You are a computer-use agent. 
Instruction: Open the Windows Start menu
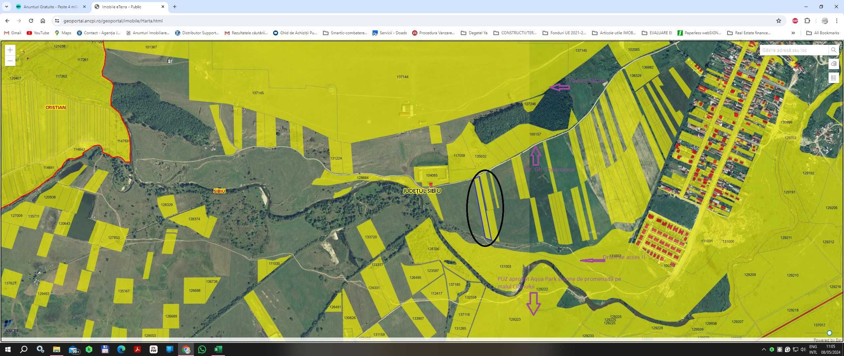pyautogui.click(x=8, y=349)
